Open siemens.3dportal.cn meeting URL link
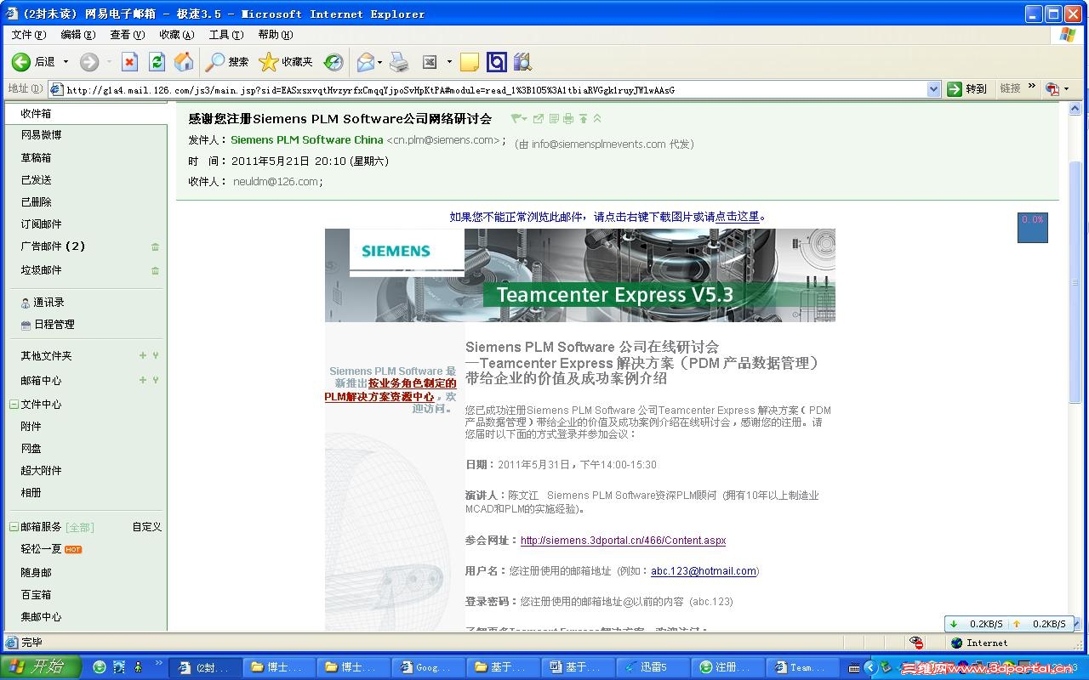 pos(623,541)
